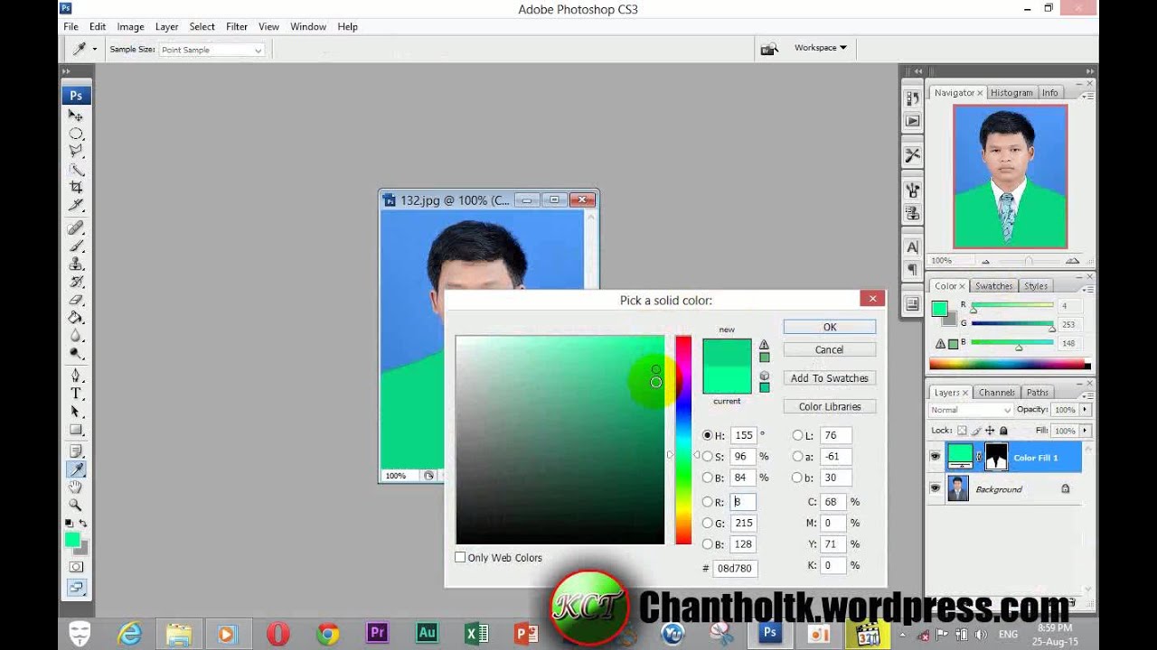Open the Fill slider arrow in Layers
The width and height of the screenshot is (1157, 650).
pyautogui.click(x=1085, y=431)
